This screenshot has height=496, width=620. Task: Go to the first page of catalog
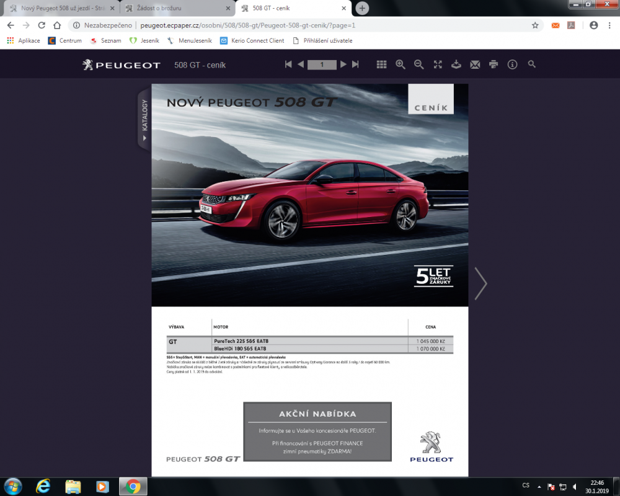288,64
